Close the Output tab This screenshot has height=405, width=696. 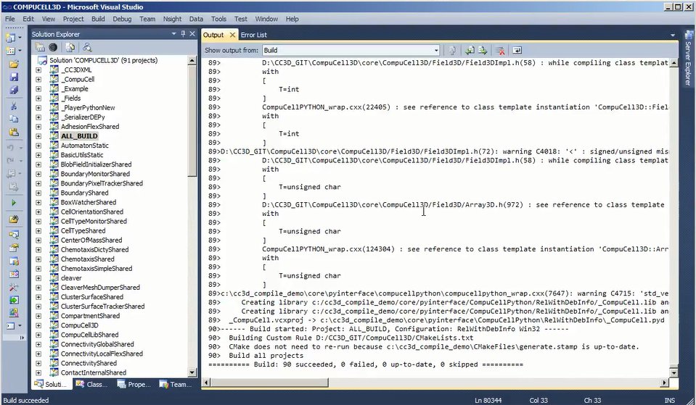[x=232, y=35]
